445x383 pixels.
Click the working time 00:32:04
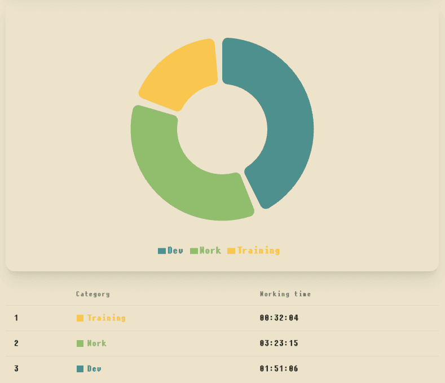pos(279,318)
